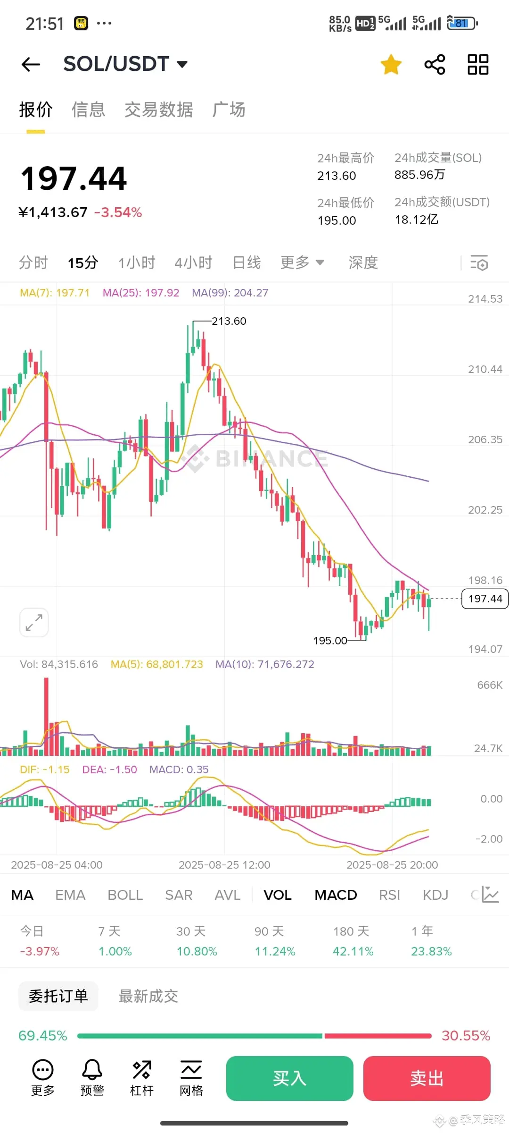
Task: Toggle the EMA indicator
Action: pos(70,895)
